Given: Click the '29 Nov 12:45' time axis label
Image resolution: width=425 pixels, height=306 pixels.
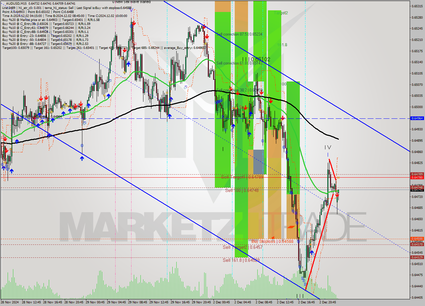Looking at the screenshot, I should tap(159, 302).
